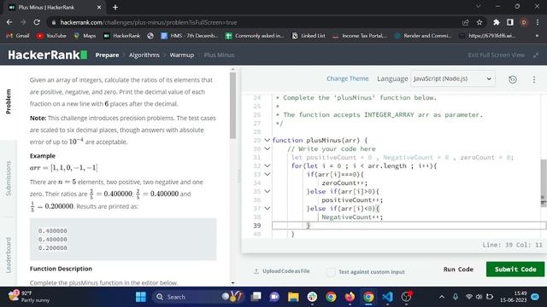The width and height of the screenshot is (547, 307).
Task: Switch to the Problem side tab
Action: [9, 101]
